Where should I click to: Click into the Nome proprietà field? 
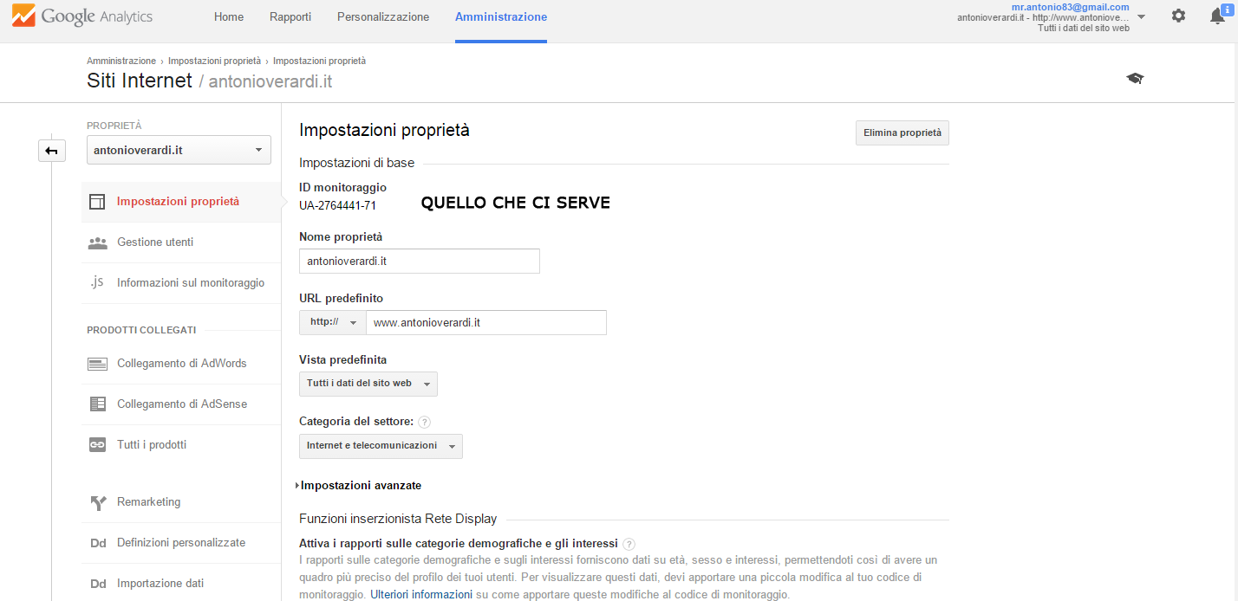pyautogui.click(x=420, y=261)
